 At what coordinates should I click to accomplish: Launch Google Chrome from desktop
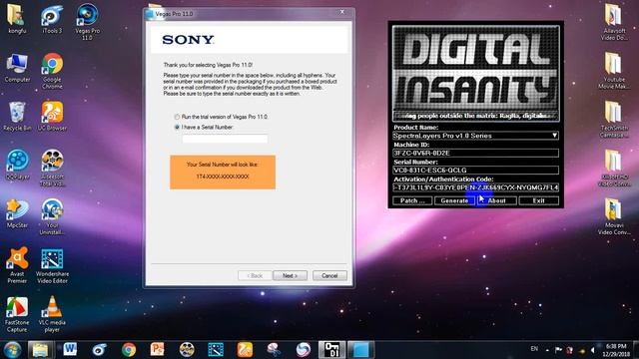coord(52,71)
